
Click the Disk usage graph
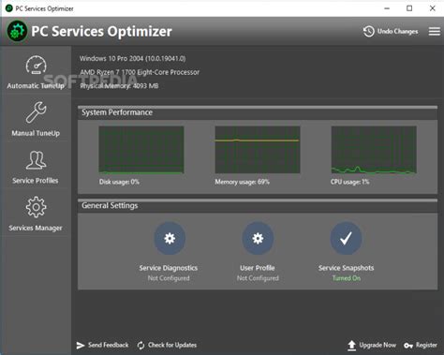(141, 150)
